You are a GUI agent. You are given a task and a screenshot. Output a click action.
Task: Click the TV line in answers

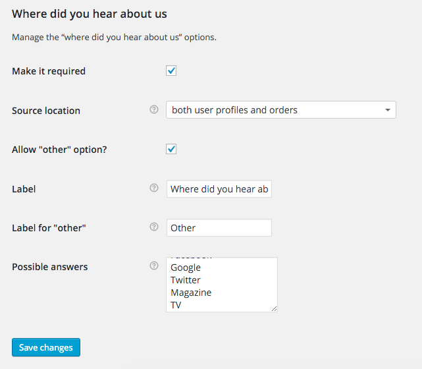point(176,305)
